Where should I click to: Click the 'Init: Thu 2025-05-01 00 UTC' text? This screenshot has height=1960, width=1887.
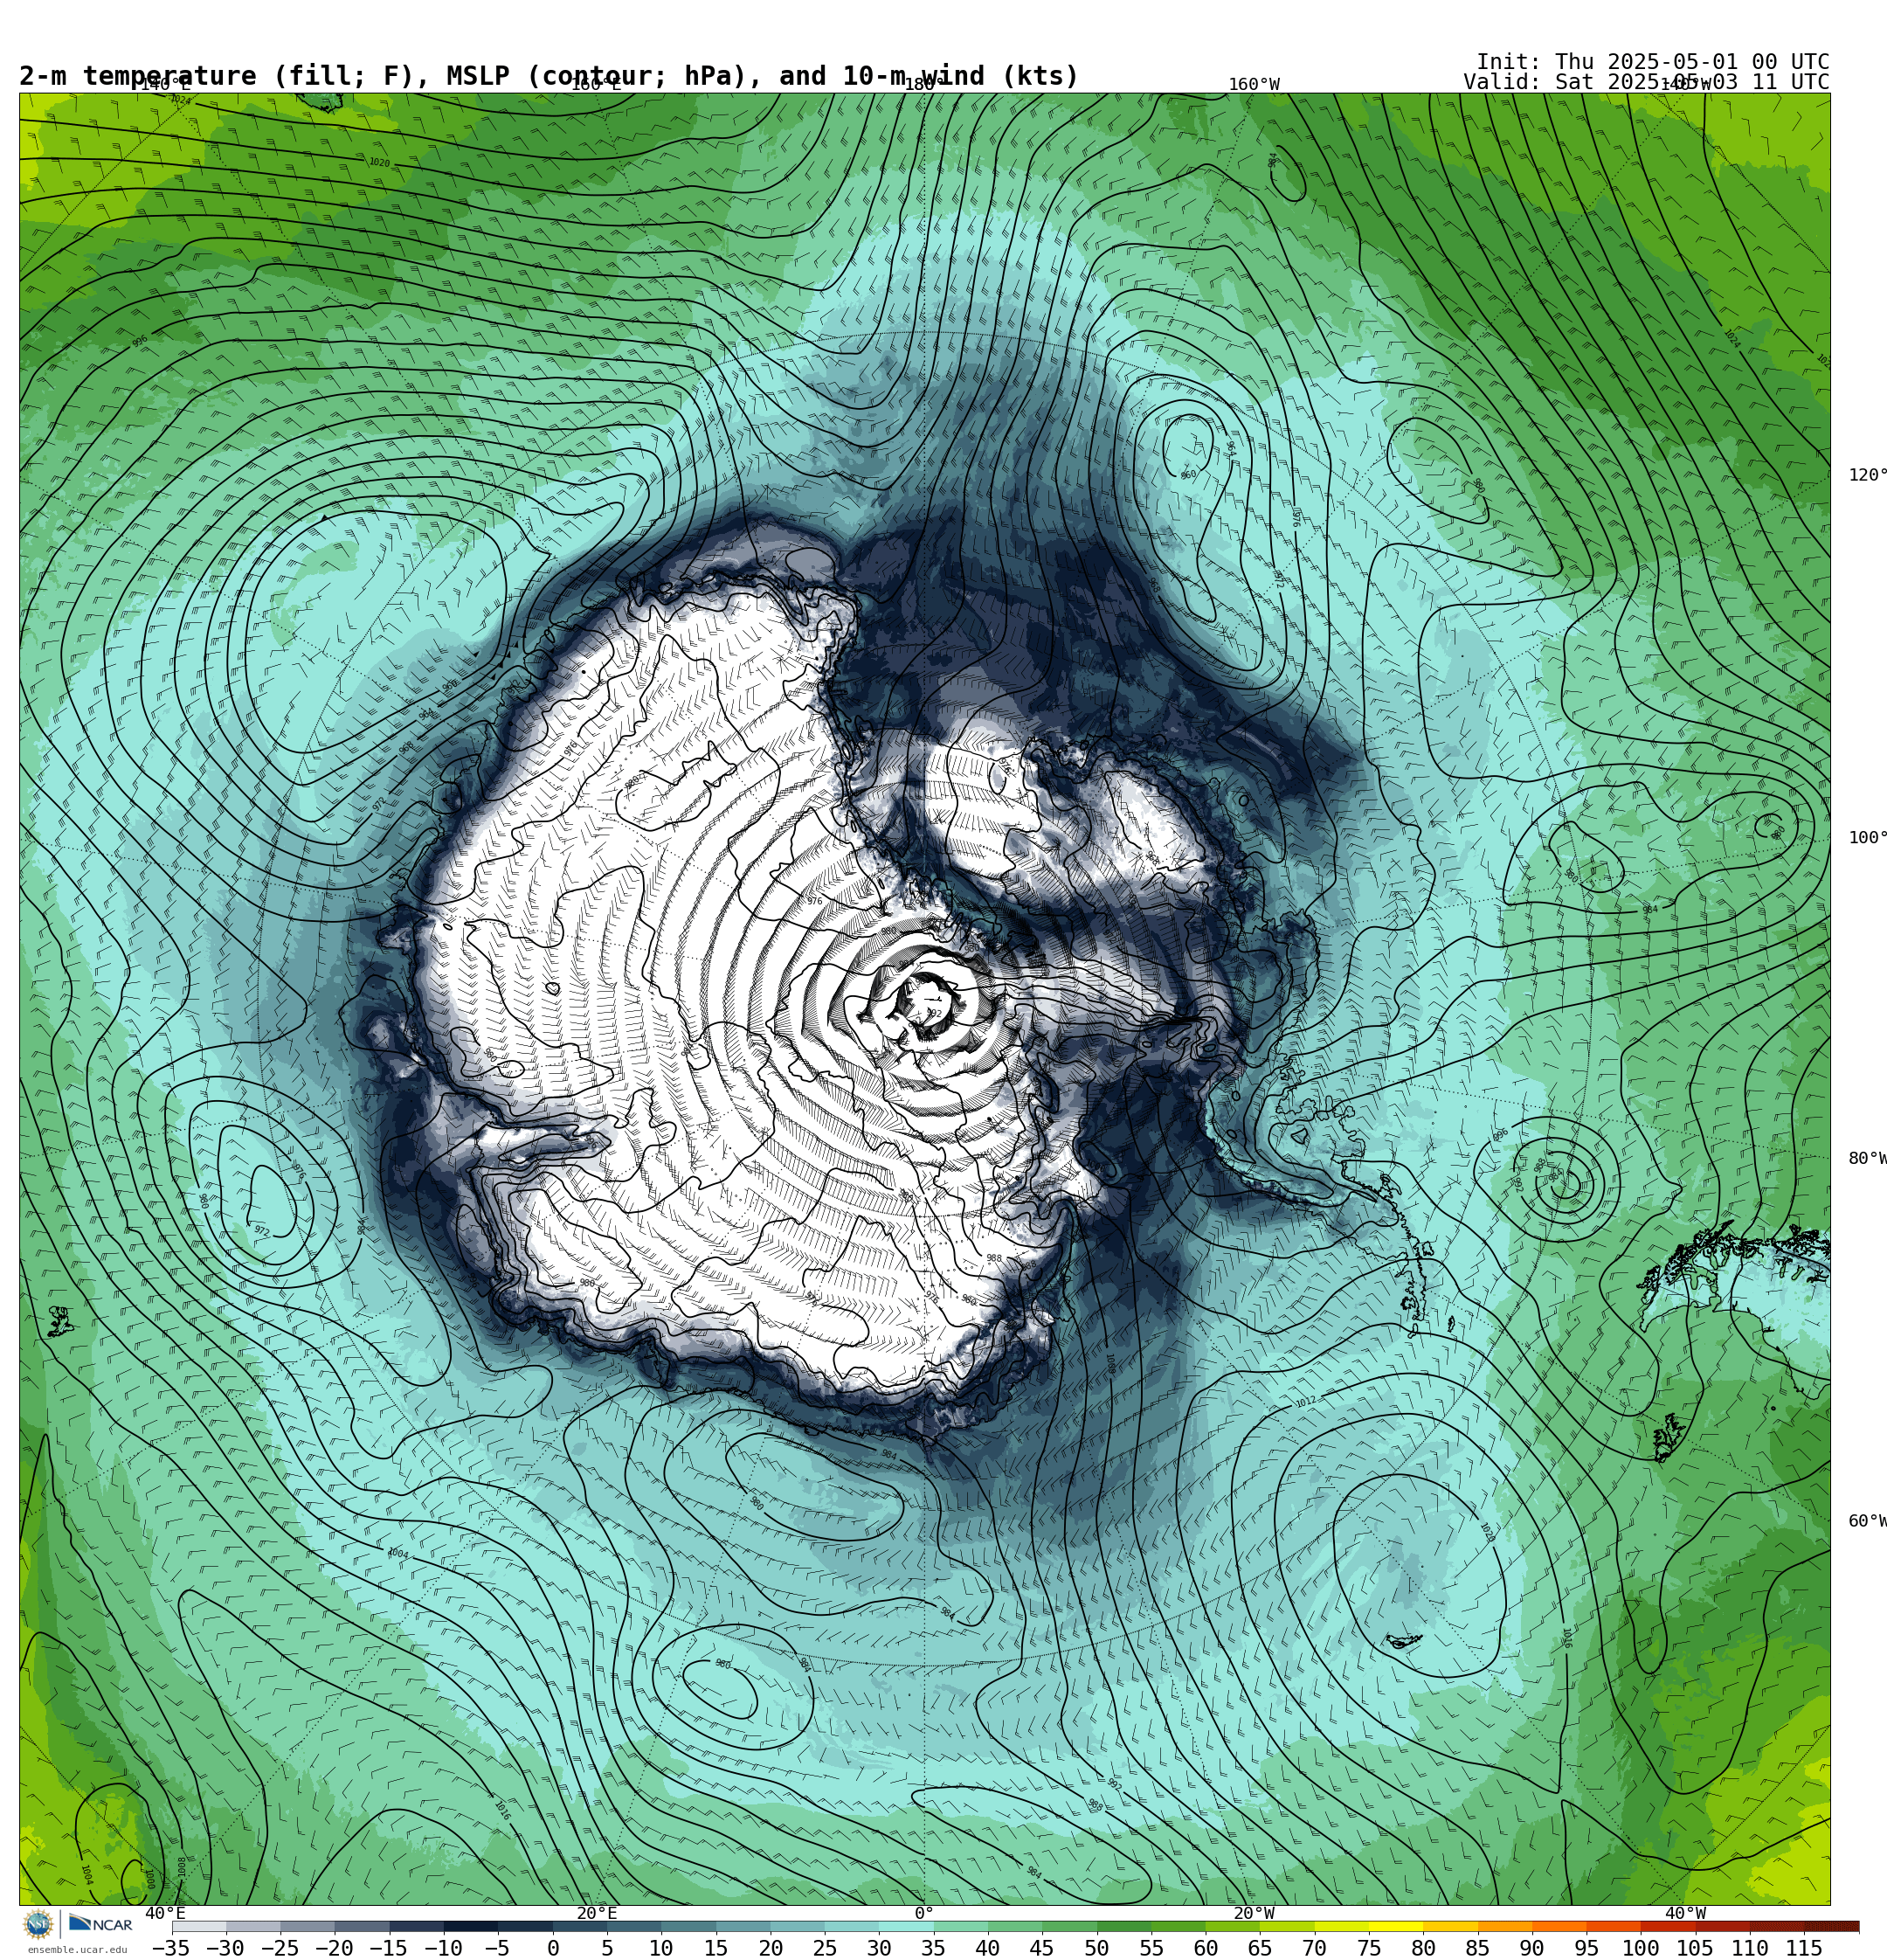(1653, 62)
